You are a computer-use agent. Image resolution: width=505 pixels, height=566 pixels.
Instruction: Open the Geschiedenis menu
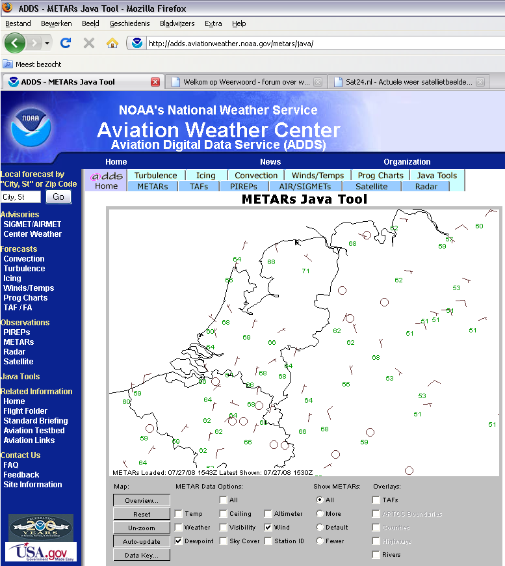tap(129, 23)
